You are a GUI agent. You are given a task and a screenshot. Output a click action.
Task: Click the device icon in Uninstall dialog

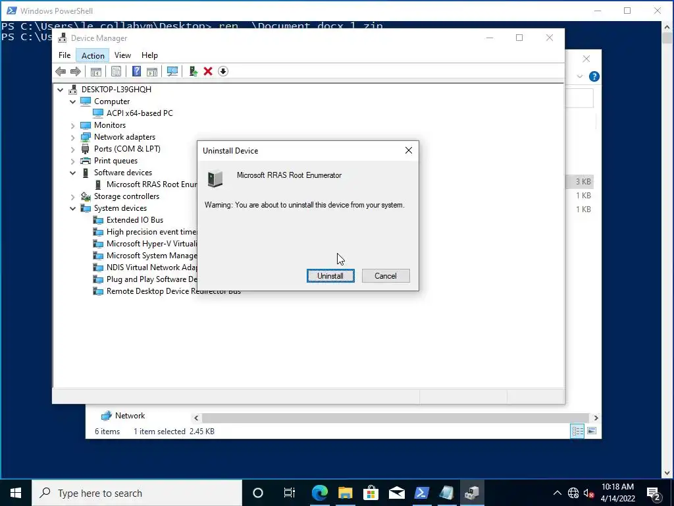[215, 179]
